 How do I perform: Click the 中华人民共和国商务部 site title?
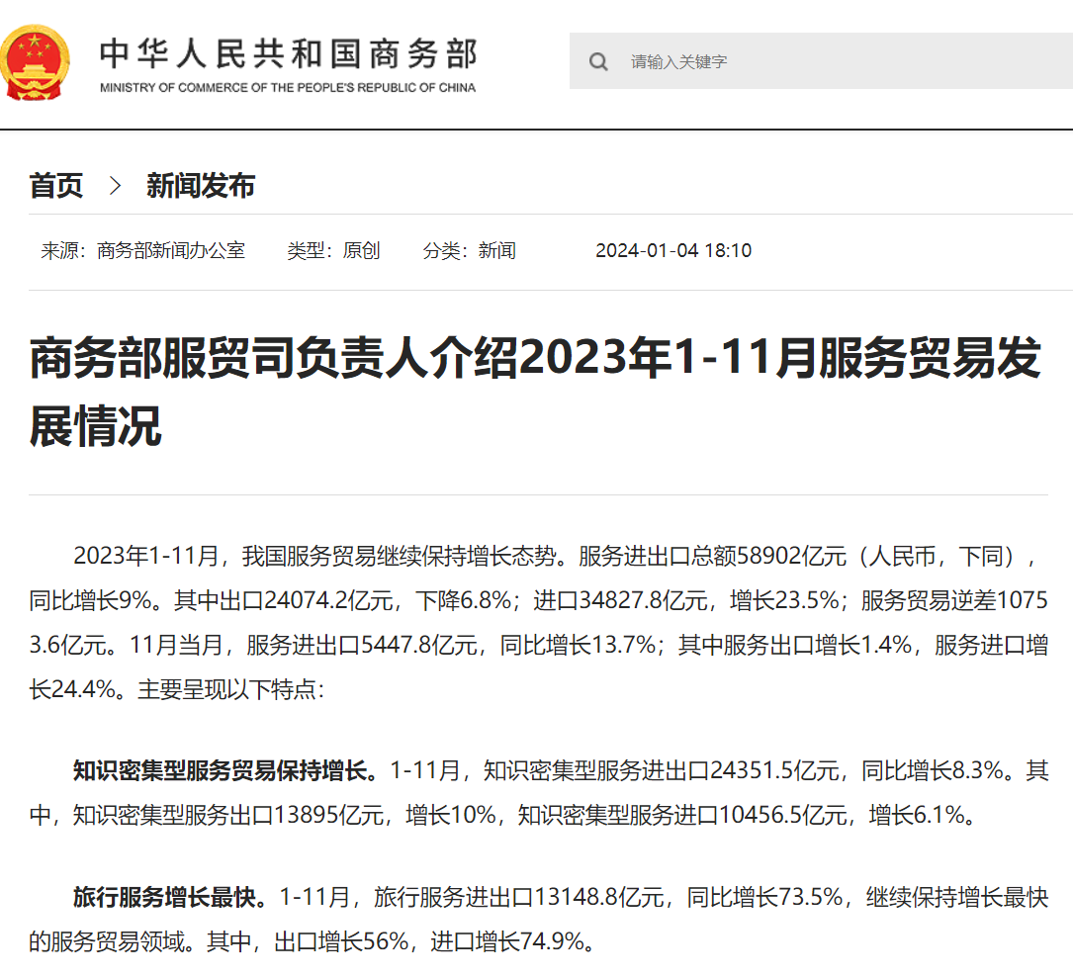pos(288,53)
